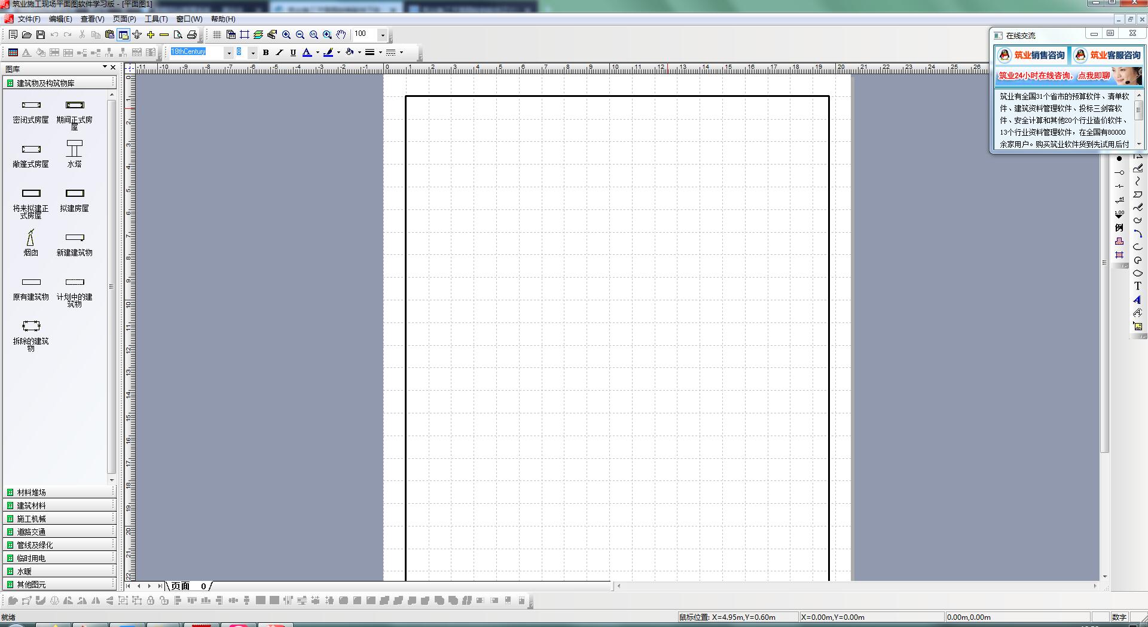The width and height of the screenshot is (1148, 627).
Task: Toggle Italic formatting
Action: [x=279, y=53]
